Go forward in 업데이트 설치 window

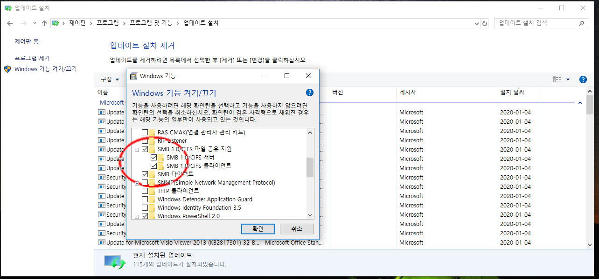click(23, 23)
